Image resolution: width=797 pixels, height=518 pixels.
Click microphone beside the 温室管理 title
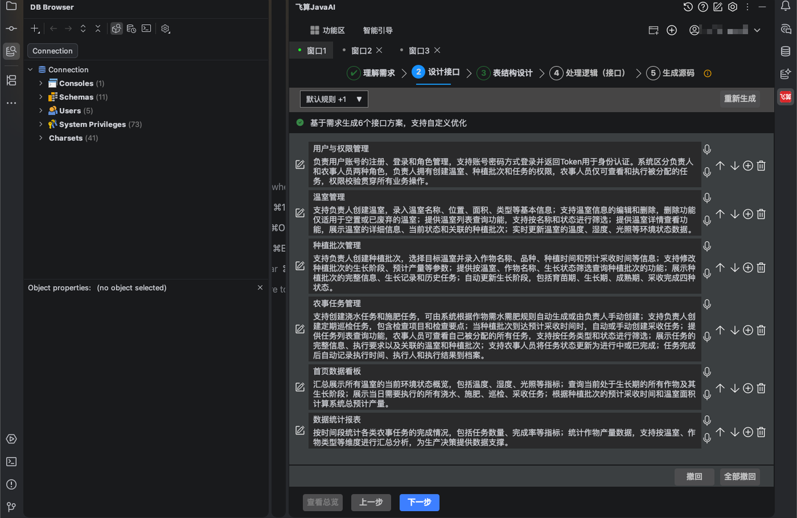[707, 198]
